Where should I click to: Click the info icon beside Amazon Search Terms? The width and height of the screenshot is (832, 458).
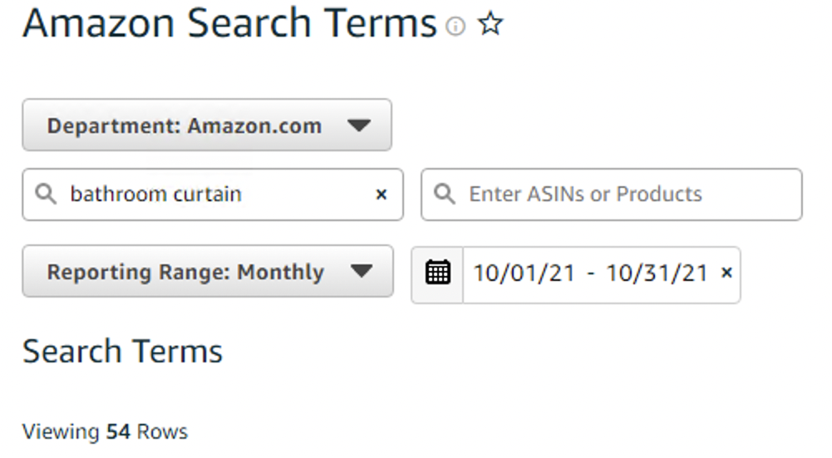point(455,26)
